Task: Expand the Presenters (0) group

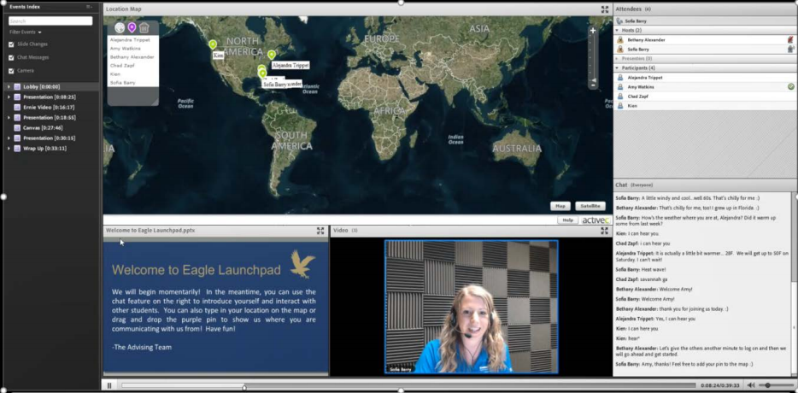Action: pos(618,59)
